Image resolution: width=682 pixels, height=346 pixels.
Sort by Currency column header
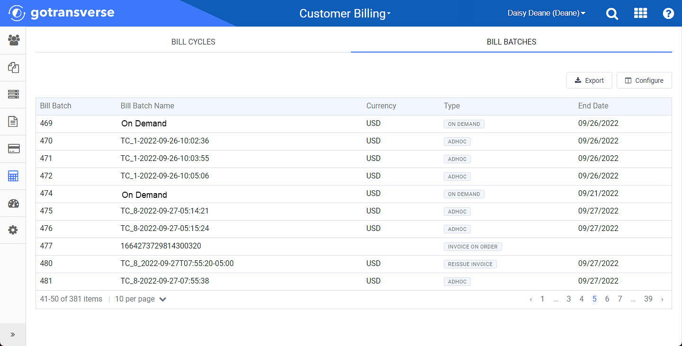(x=381, y=106)
